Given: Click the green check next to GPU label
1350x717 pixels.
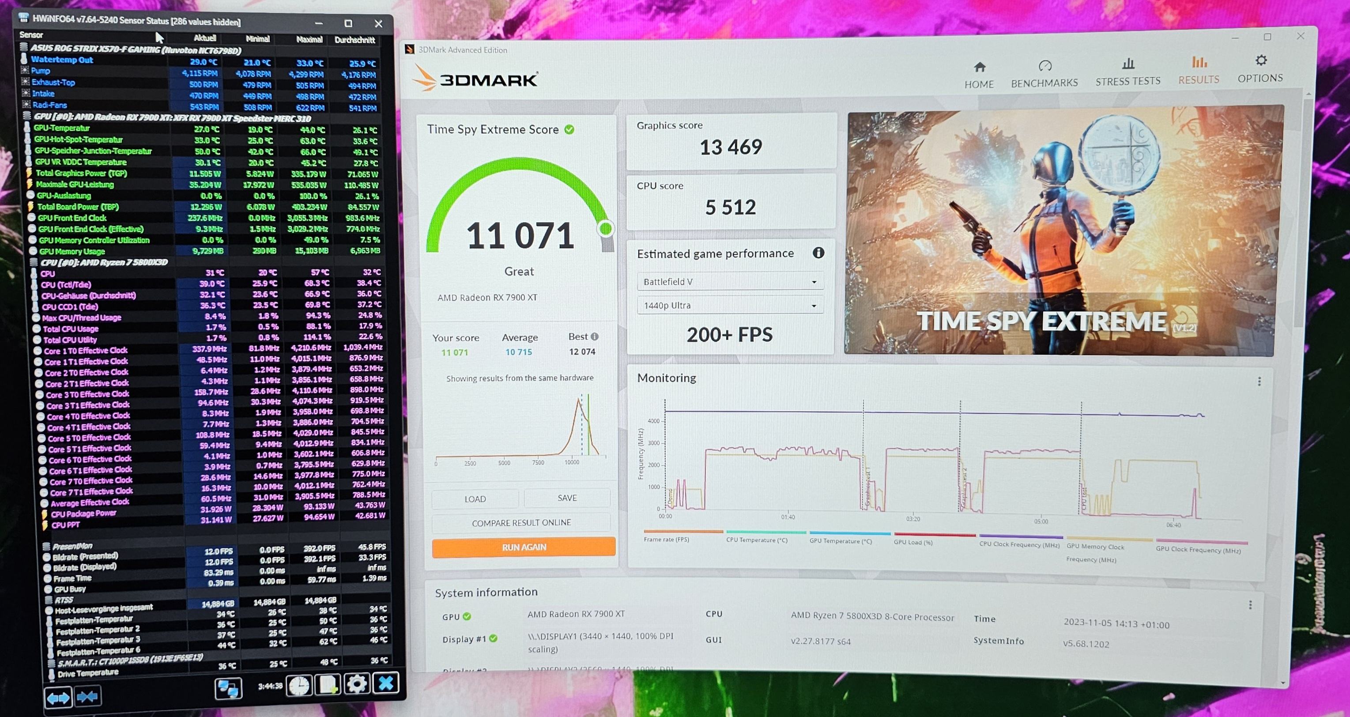Looking at the screenshot, I should (x=467, y=616).
